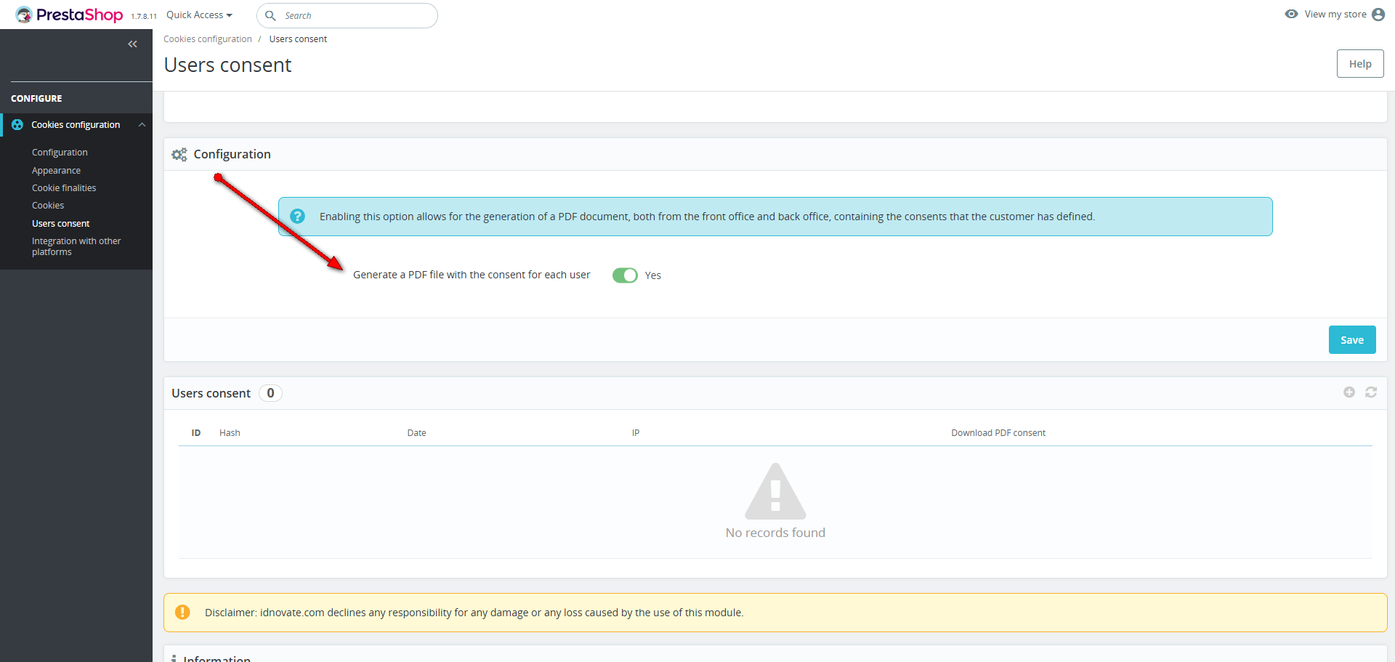Select Cookies configuration in the sidebar
This screenshot has width=1395, height=662.
(76, 125)
